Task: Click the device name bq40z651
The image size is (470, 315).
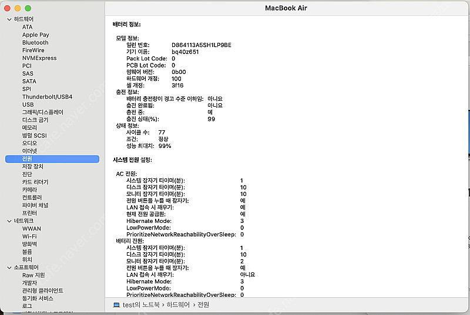Action: point(185,52)
